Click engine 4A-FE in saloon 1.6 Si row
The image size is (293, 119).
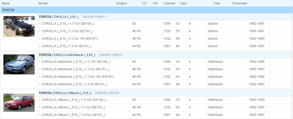click(x=136, y=46)
